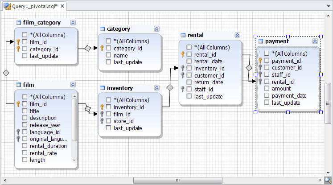Check All Columns in film_category table
The height and width of the screenshot is (185, 333).
point(25,35)
